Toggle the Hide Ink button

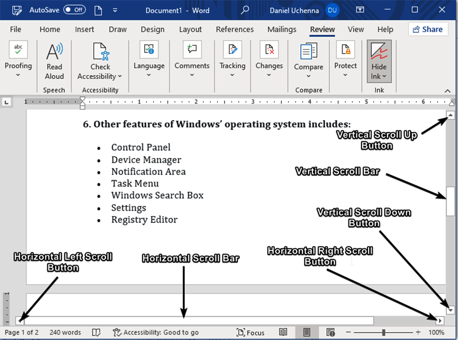[x=379, y=60]
